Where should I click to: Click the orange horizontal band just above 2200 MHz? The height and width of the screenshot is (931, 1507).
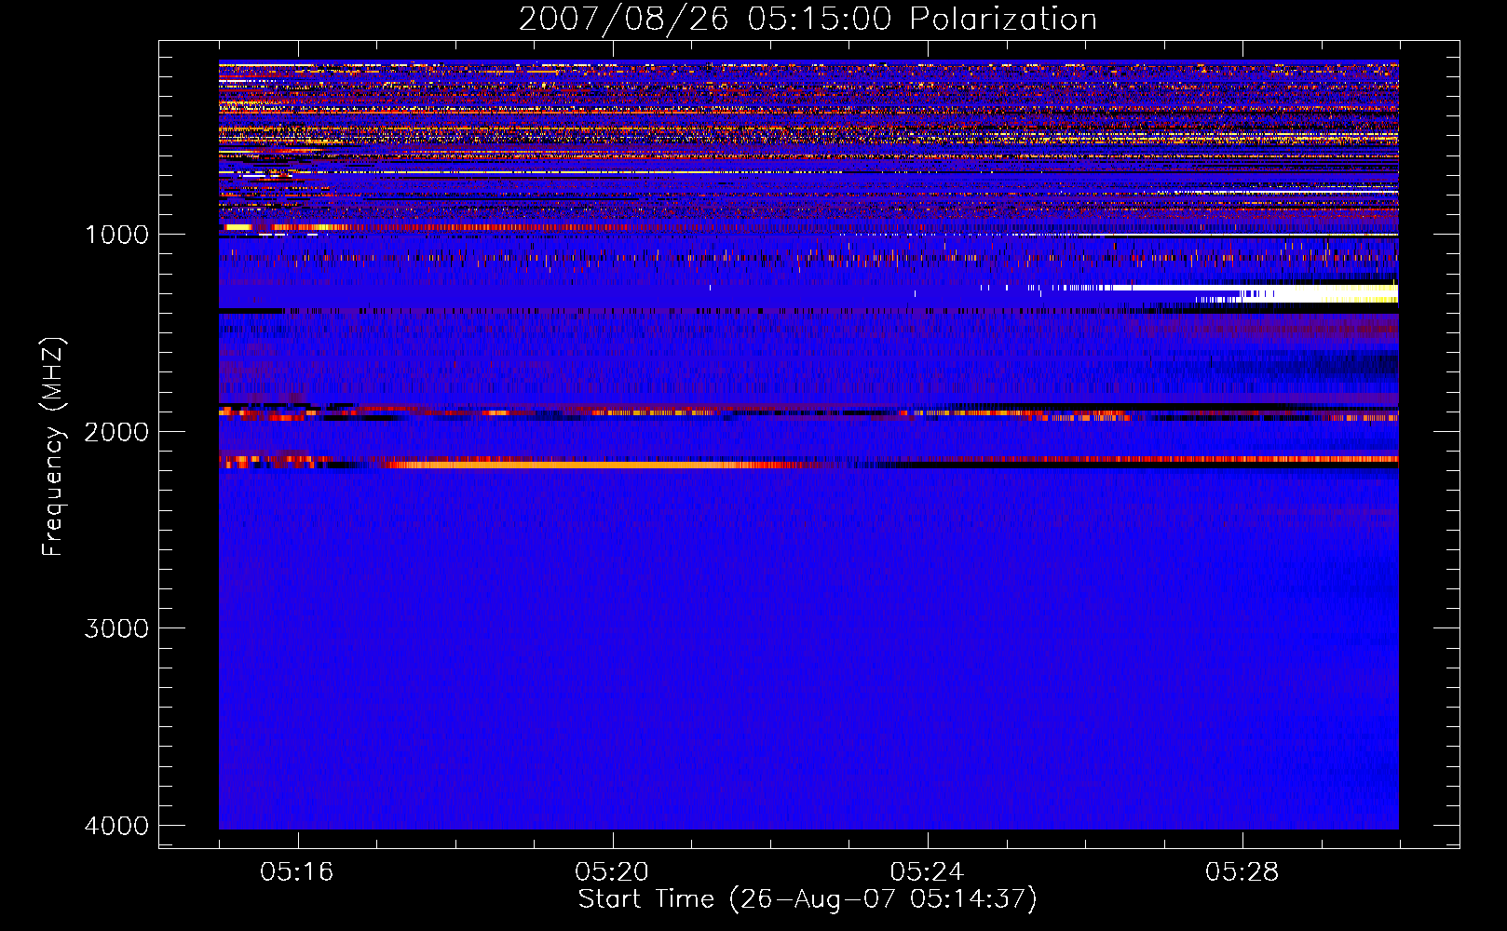click(x=596, y=464)
